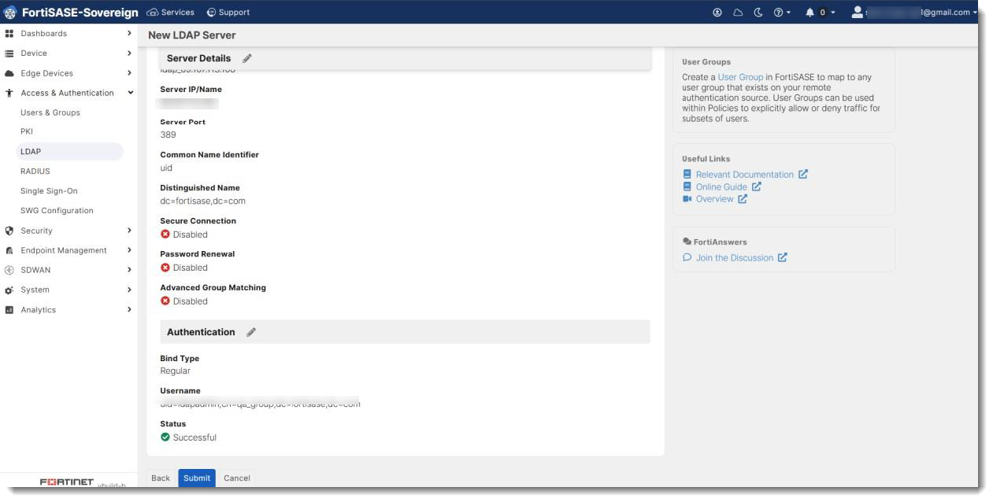Open the Services menu
This screenshot has height=502, width=993.
(171, 13)
